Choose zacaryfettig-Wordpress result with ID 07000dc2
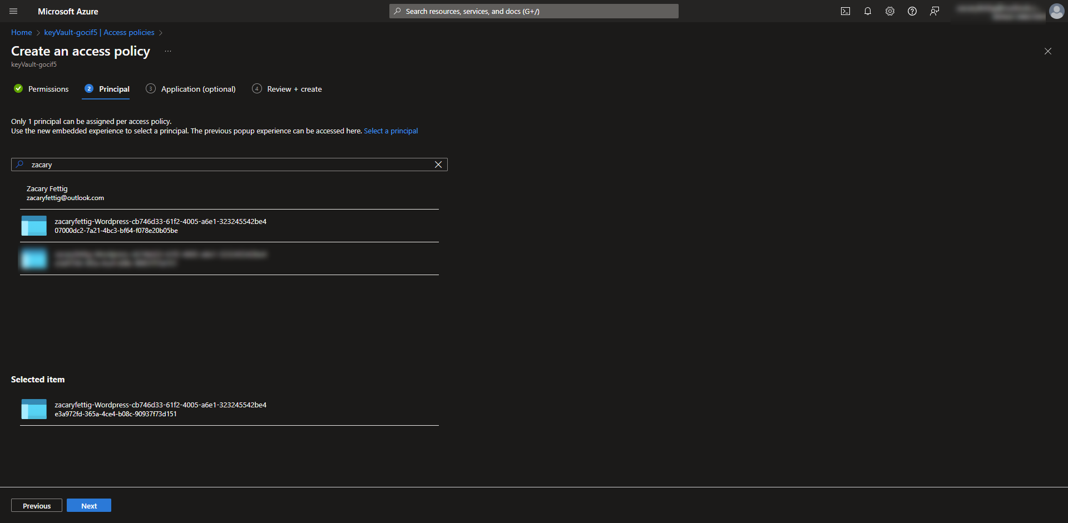 tap(229, 226)
